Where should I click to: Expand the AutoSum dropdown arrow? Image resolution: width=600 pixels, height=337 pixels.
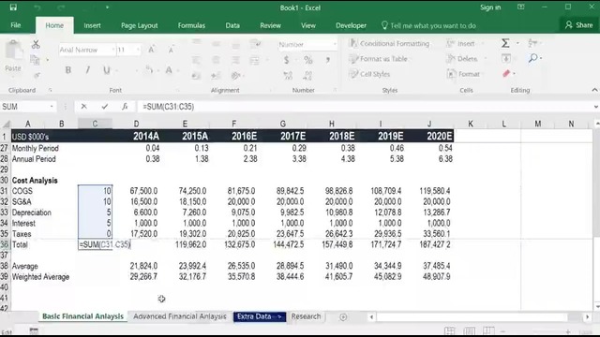coord(517,43)
